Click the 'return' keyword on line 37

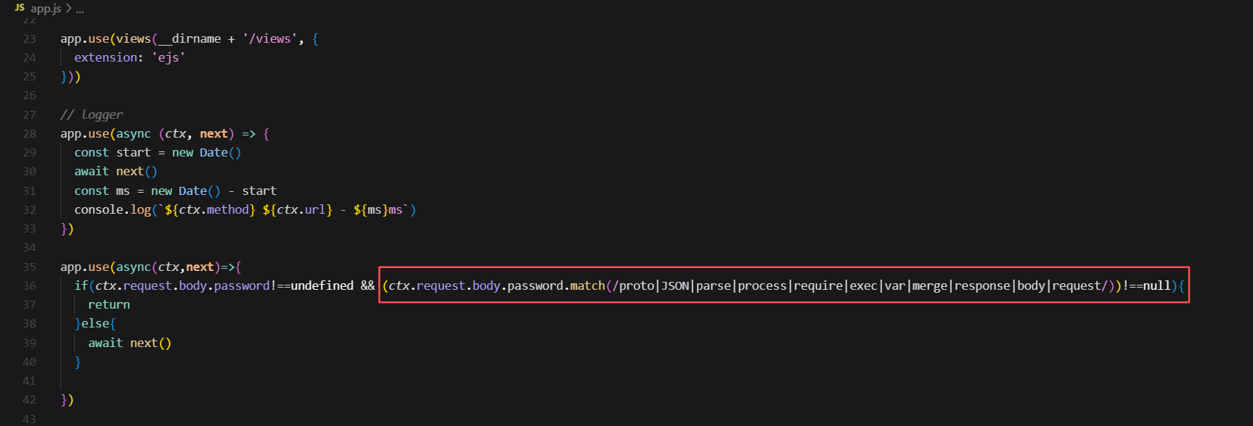[109, 305]
